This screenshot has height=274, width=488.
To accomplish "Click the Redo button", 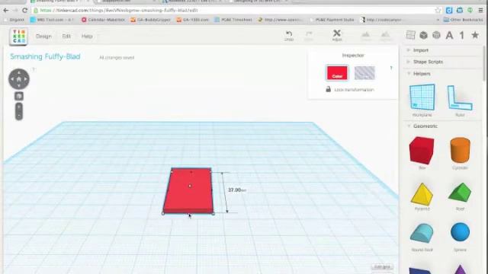I will pyautogui.click(x=308, y=36).
